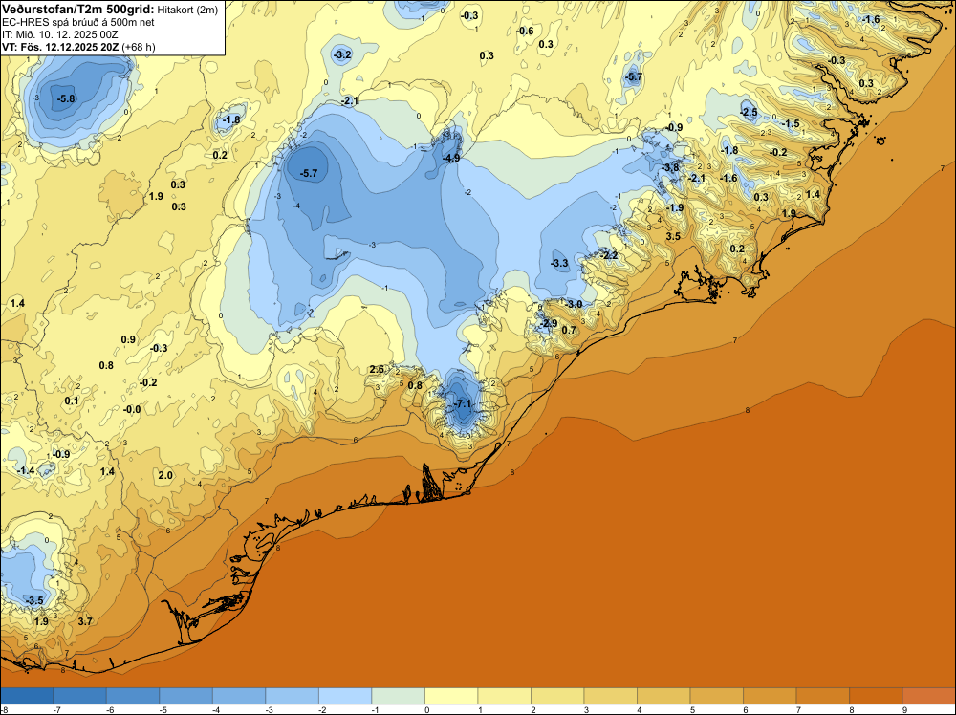The height and width of the screenshot is (715, 956).
Task: Click the -1.5 temperature value on the map
Action: (x=791, y=123)
